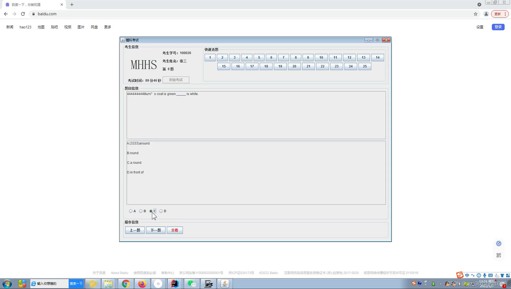Go to next question with 下一题
Viewport: 511px width, 289px height.
point(156,230)
